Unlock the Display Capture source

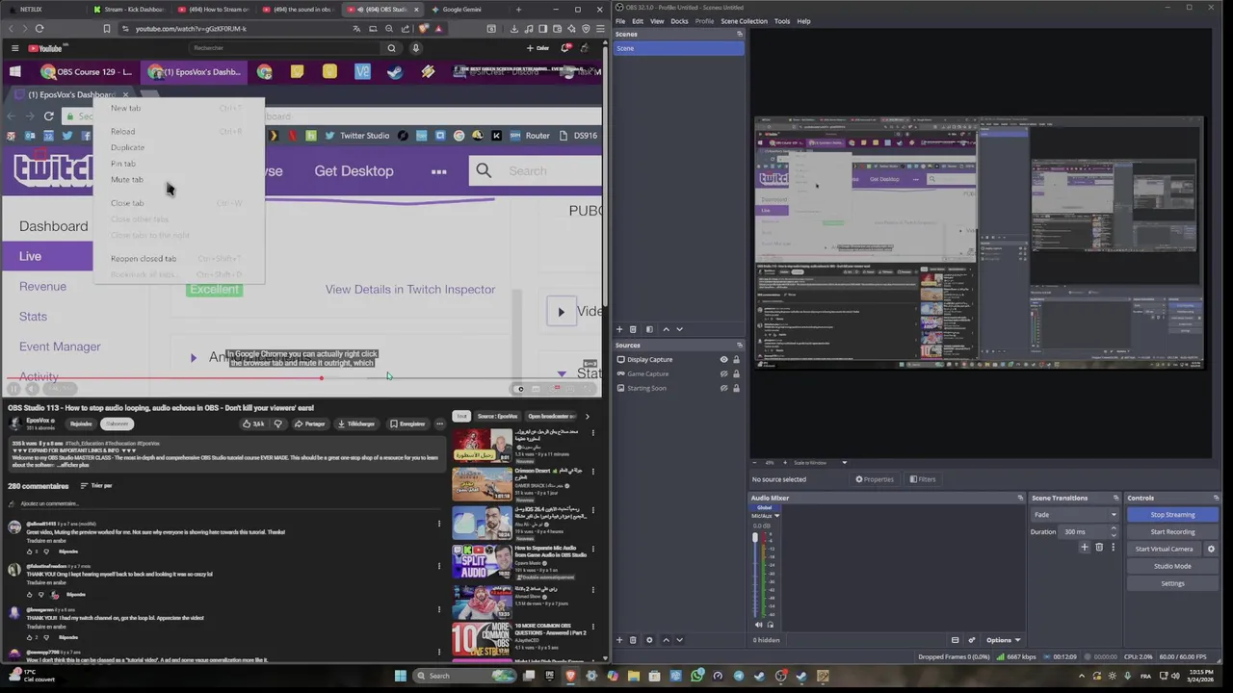736,360
